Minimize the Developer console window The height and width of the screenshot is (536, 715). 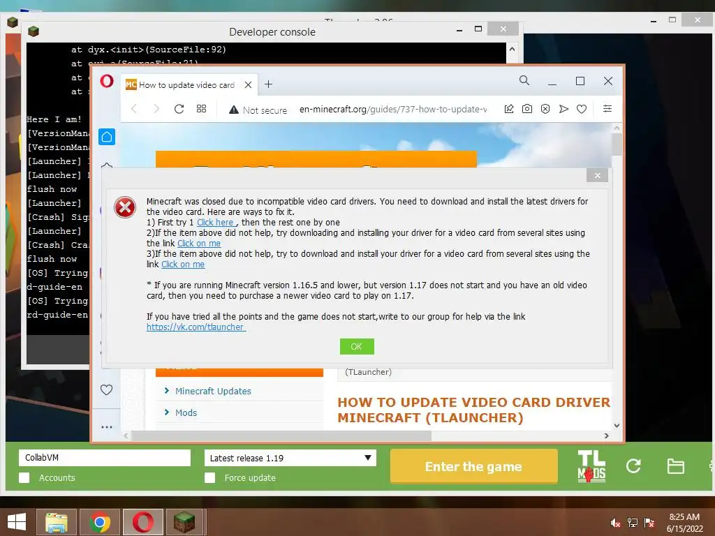(x=459, y=30)
